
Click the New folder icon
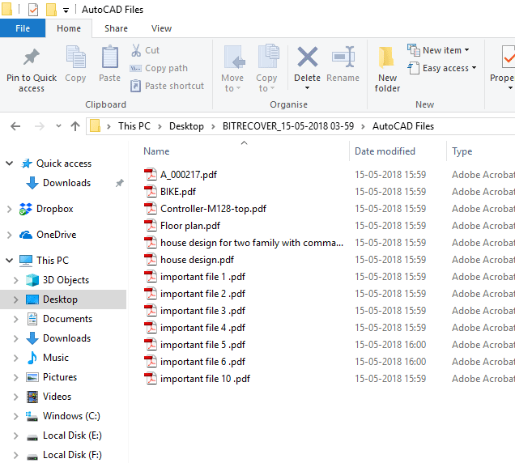tap(386, 57)
